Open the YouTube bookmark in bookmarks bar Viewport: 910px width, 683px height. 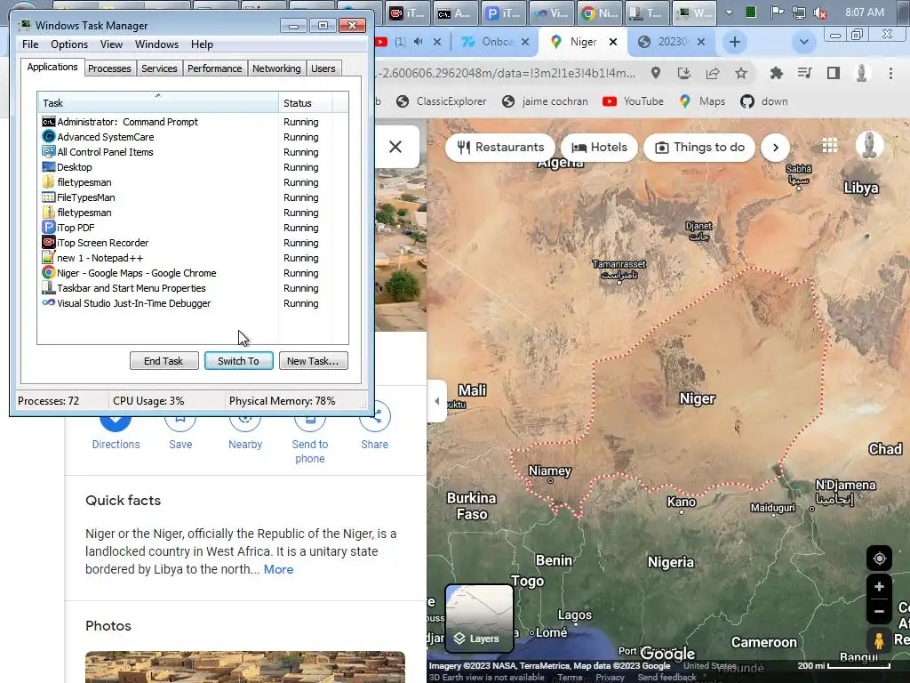coord(633,101)
